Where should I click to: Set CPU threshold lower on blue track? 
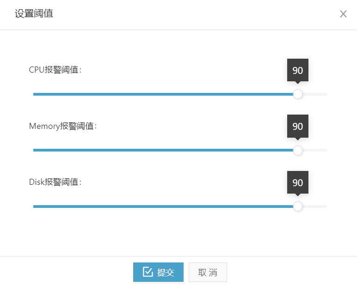click(163, 94)
